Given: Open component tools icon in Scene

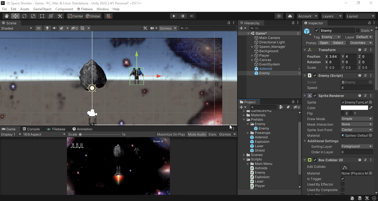Looking at the screenshot, I should coord(145,28).
